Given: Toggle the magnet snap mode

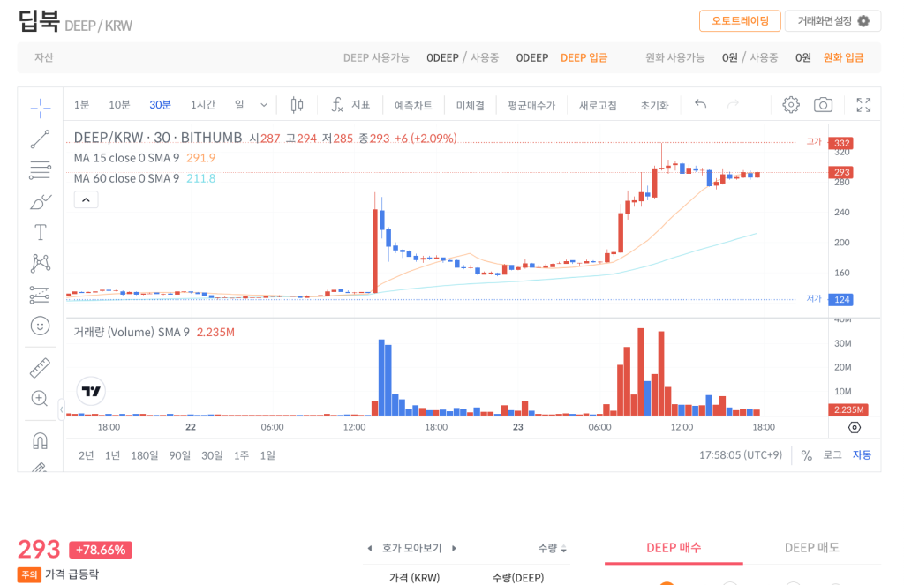Looking at the screenshot, I should 40,441.
